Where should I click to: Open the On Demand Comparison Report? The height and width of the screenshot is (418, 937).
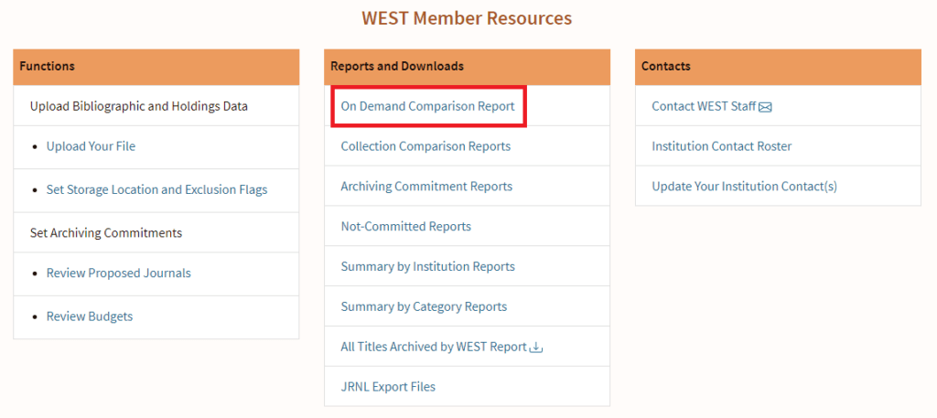click(x=428, y=106)
